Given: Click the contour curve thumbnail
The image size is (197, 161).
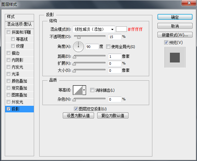Looking at the screenshot, I should click(78, 90).
